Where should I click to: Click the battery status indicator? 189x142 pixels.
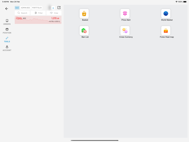click(185, 2)
